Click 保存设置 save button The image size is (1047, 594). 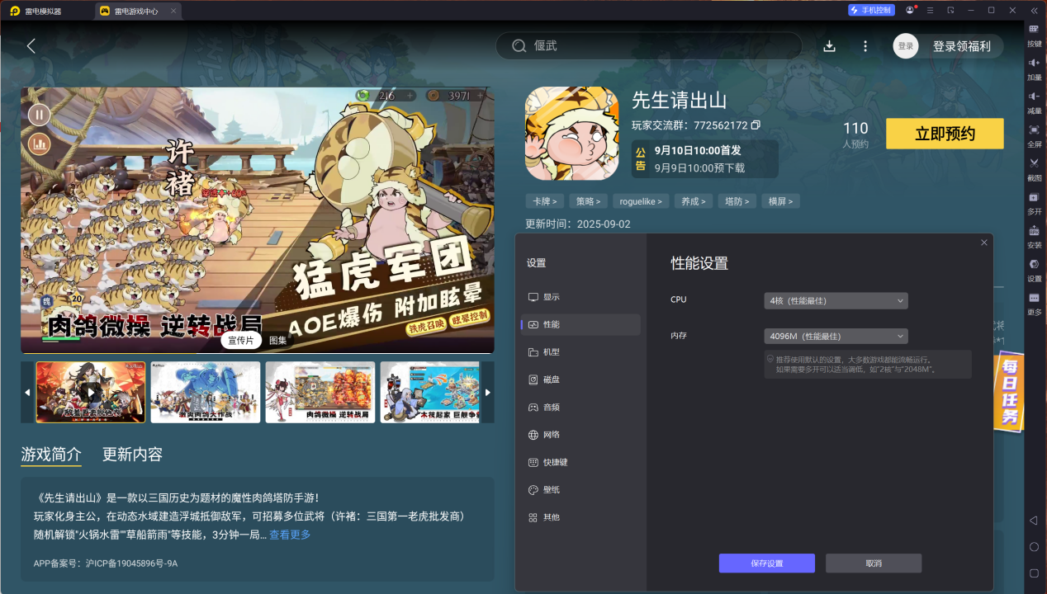(x=767, y=563)
